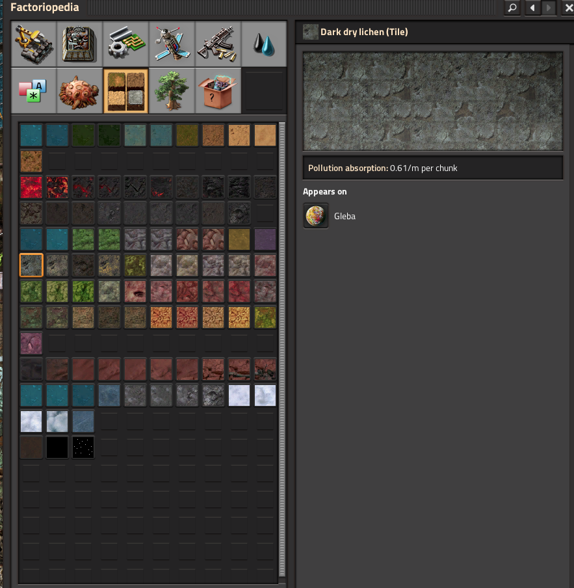574x588 pixels.
Task: Click the small lichen icon in the title bar
Action: (x=310, y=32)
